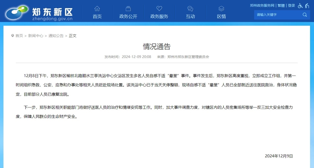314x168 pixels.
Task: Switch to elderly-friendly mode icon
Action: pyautogui.click(x=307, y=5)
